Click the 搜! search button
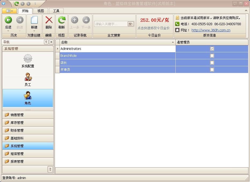The width and height of the screenshot is (250, 182). pos(131,24)
